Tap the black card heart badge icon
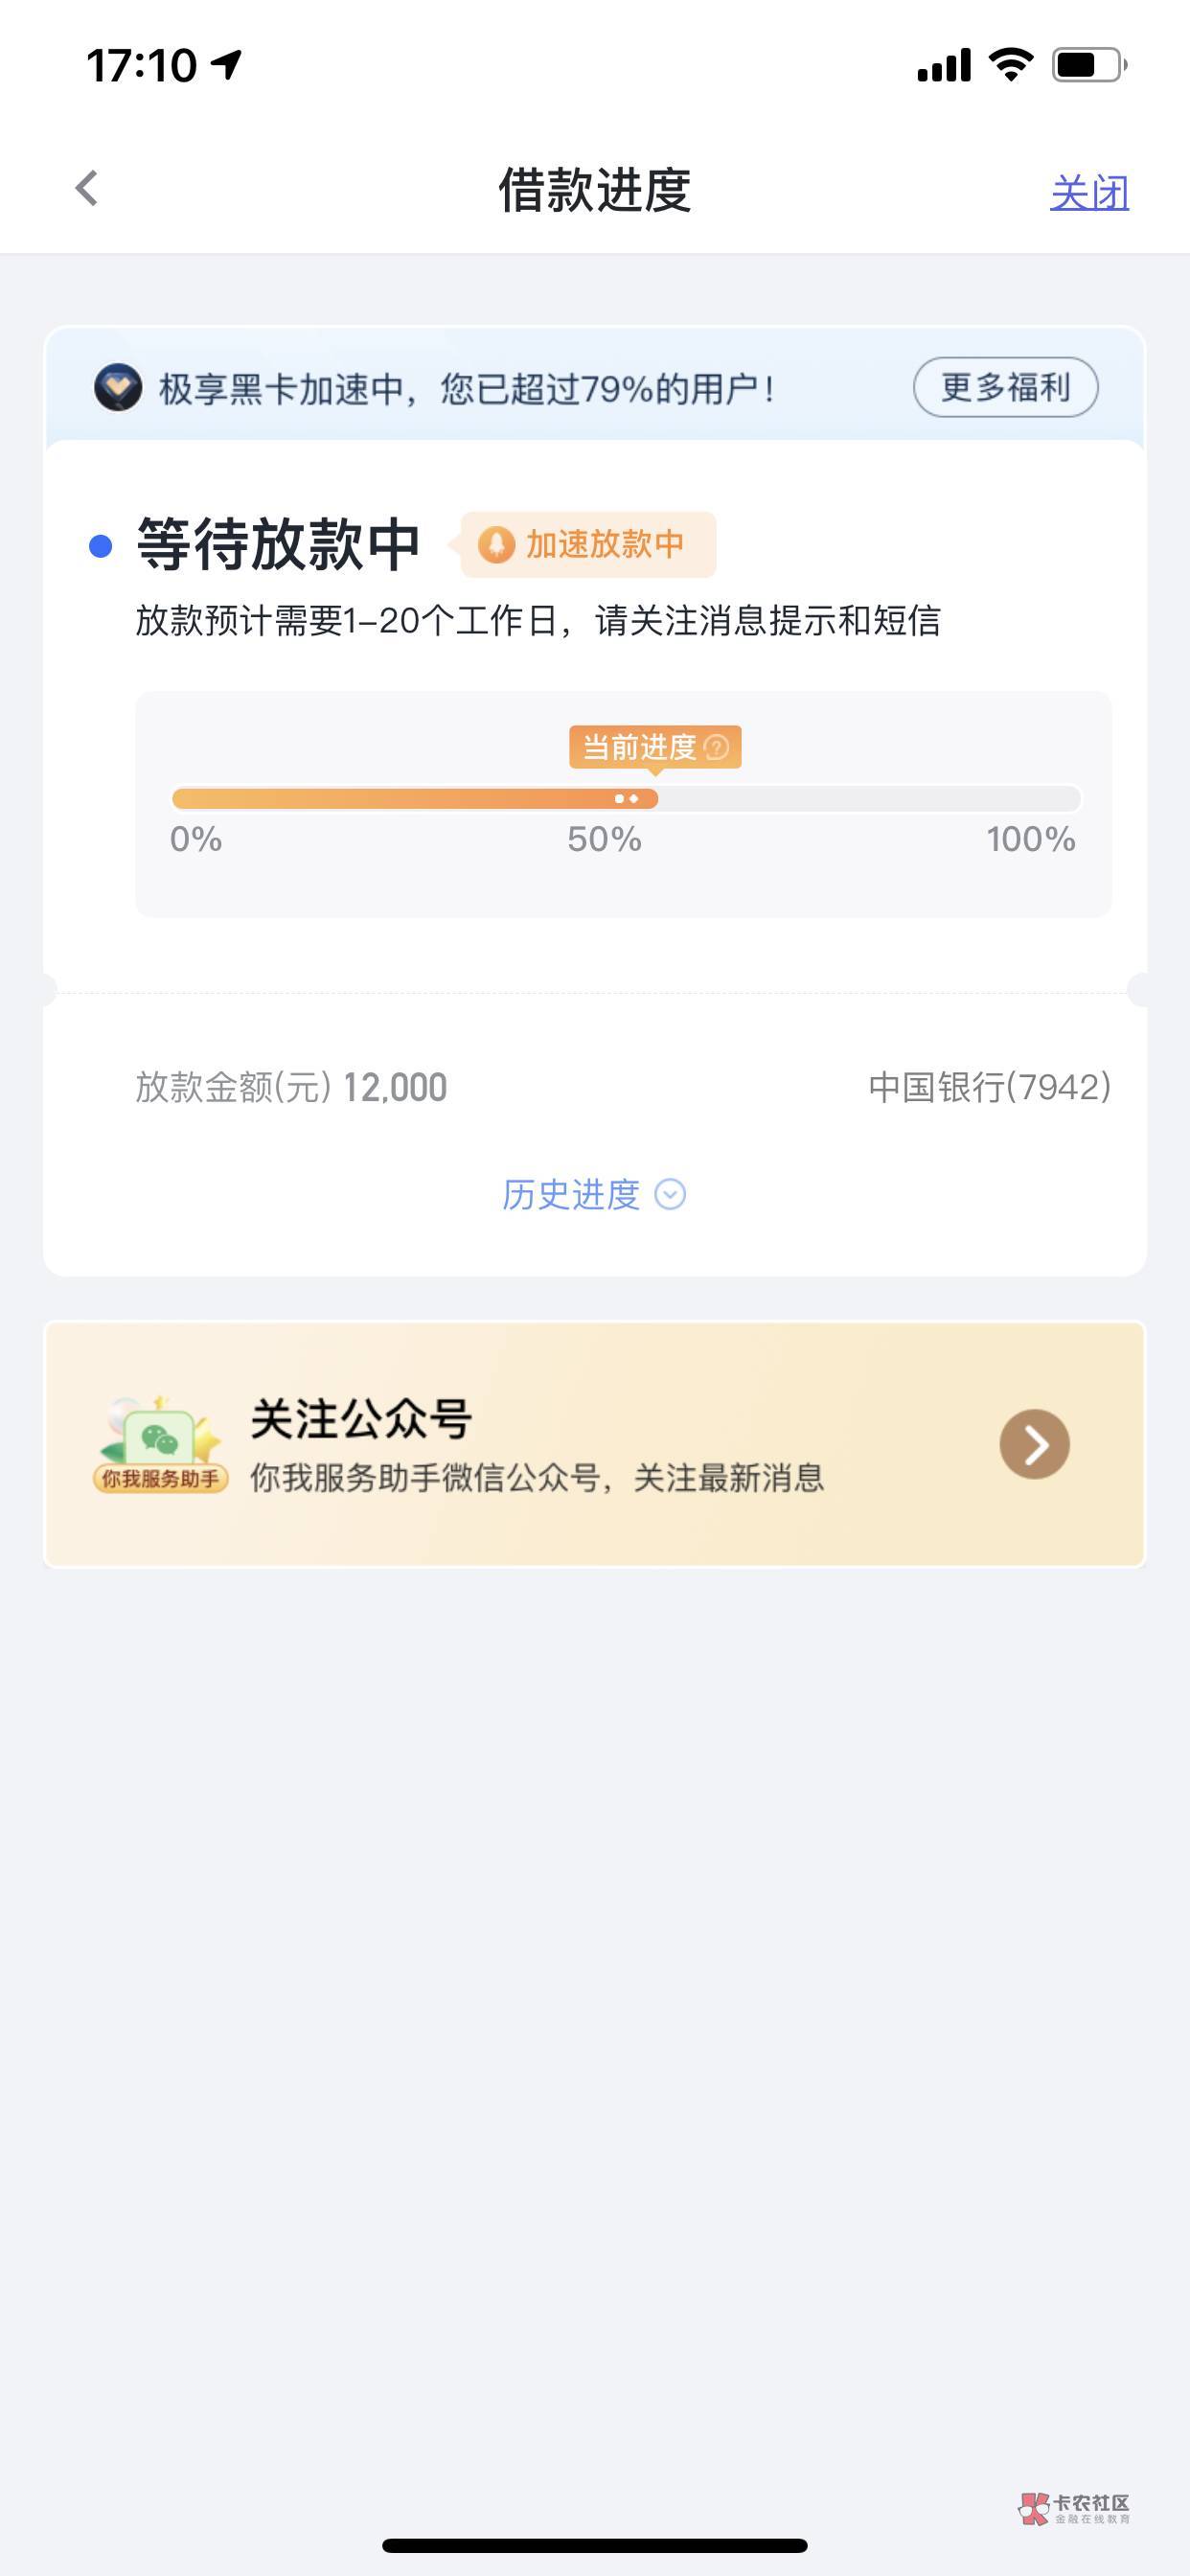Image resolution: width=1190 pixels, height=2576 pixels. 118,388
